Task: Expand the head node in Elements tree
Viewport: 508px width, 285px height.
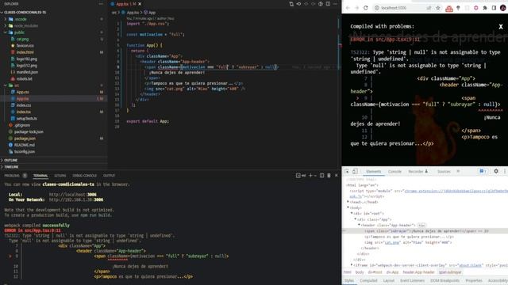Action: click(x=348, y=202)
